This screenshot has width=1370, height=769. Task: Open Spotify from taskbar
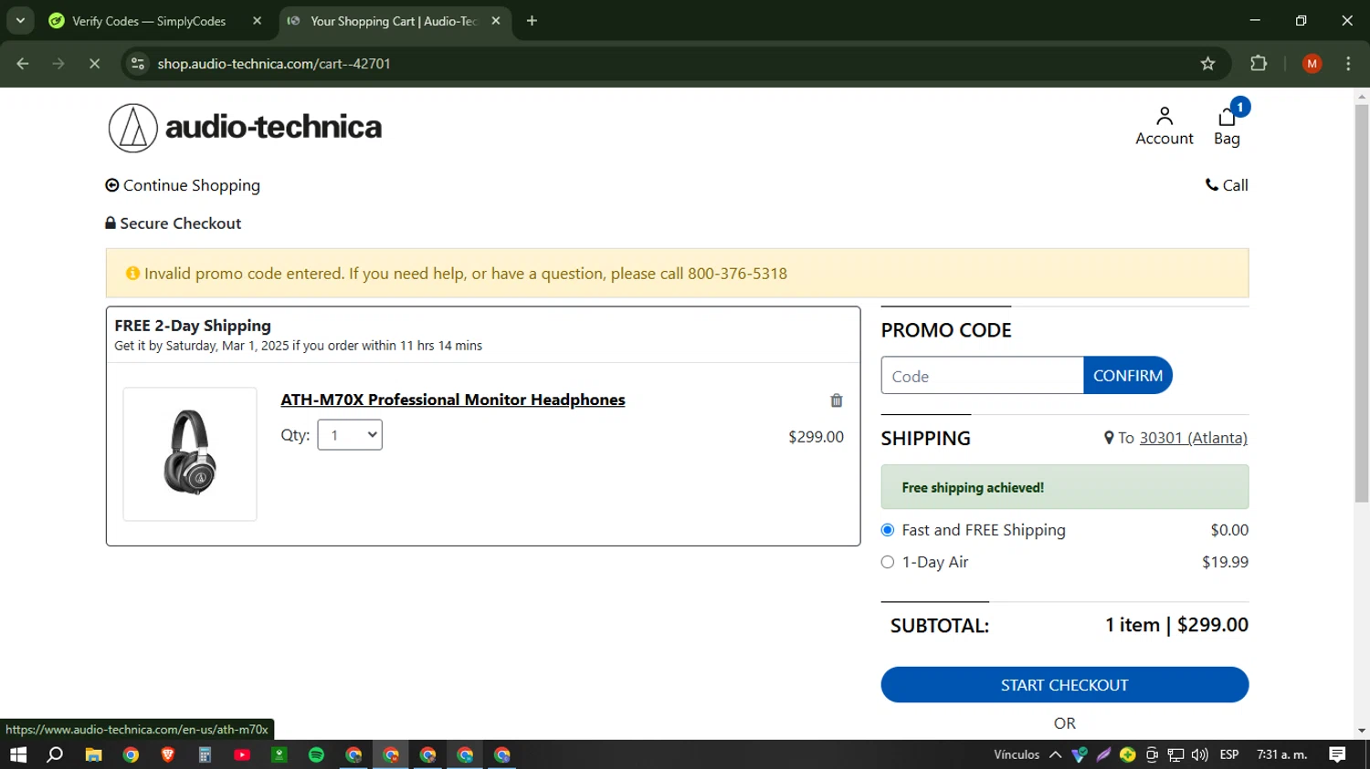click(316, 754)
